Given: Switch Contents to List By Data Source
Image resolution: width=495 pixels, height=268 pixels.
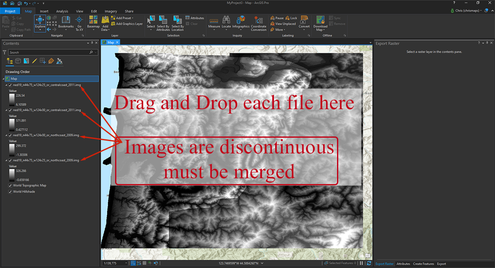Looking at the screenshot, I should (x=18, y=61).
